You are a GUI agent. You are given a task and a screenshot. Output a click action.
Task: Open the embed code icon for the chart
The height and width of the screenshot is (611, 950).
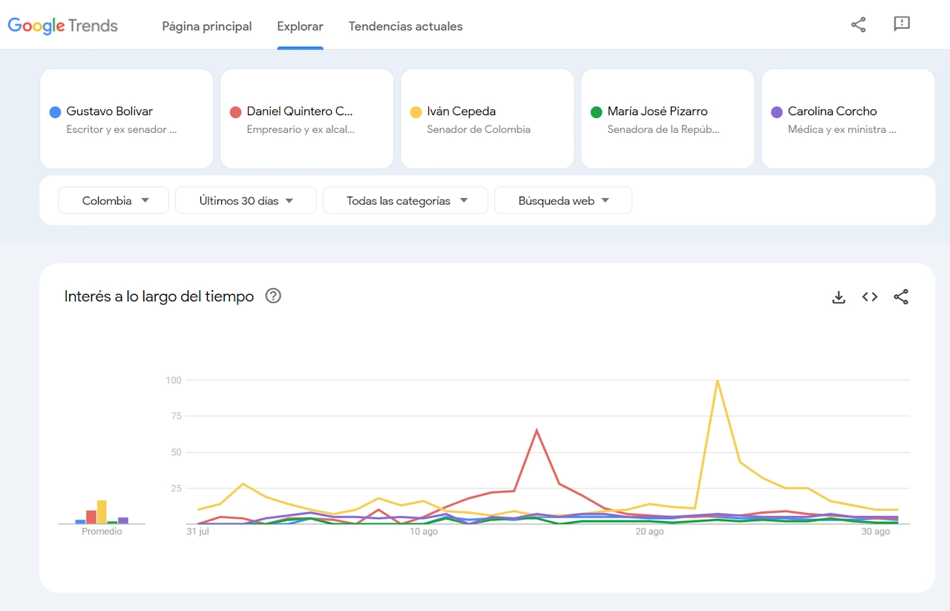870,297
